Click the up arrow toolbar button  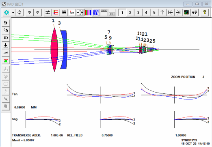click(x=162, y=13)
